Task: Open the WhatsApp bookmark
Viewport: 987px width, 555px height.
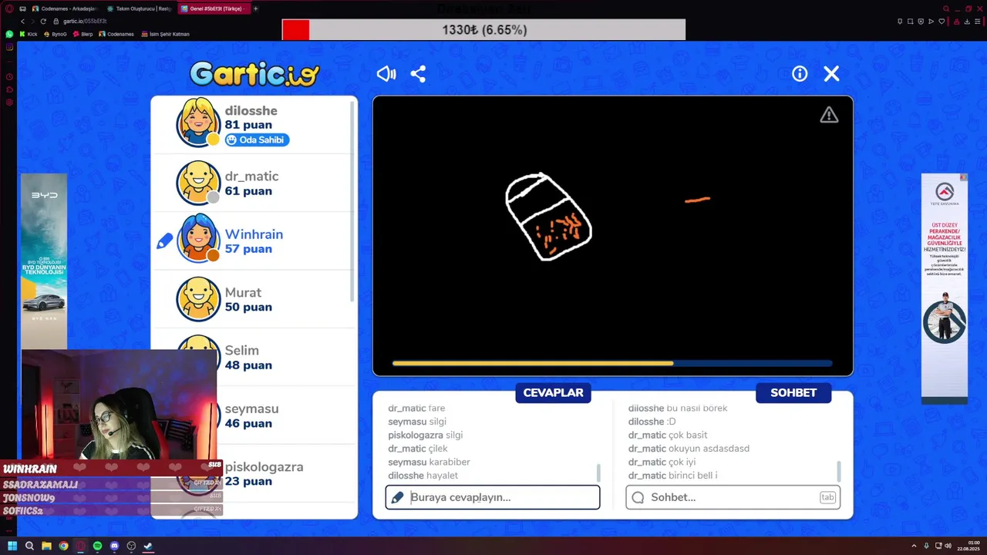Action: point(9,34)
